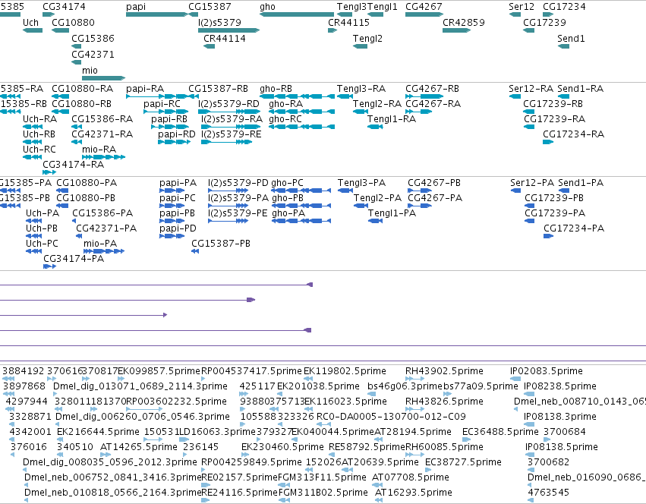Image resolution: width=646 pixels, height=504 pixels.
Task: Select the gho-PC protein feature
Action: (301, 191)
